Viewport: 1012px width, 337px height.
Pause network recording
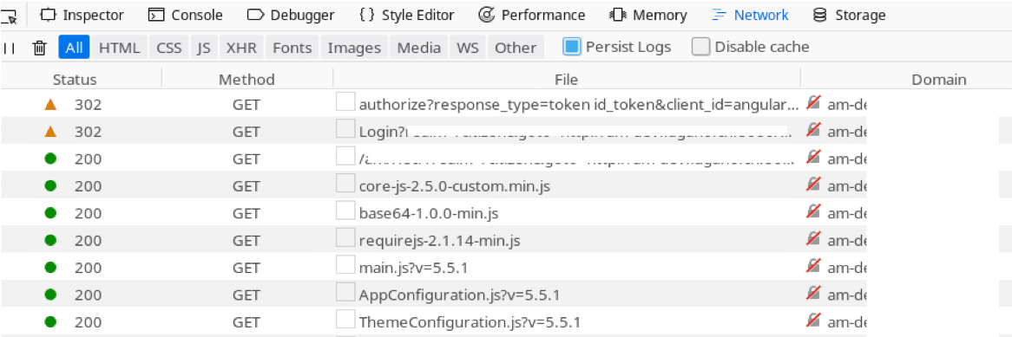click(10, 48)
